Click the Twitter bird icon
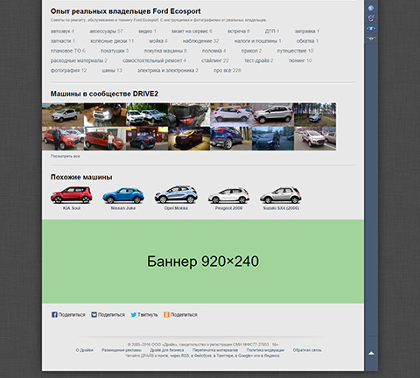 point(133,315)
